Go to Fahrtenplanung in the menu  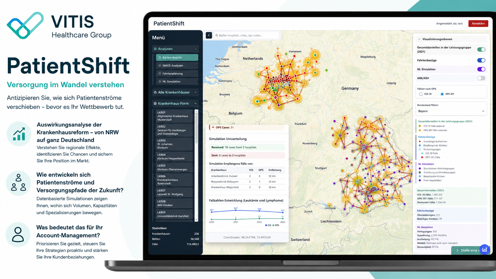(x=177, y=74)
